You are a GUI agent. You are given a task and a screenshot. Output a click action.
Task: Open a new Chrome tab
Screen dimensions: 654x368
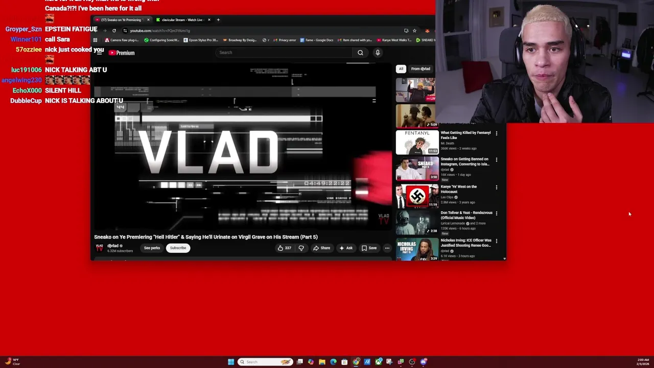click(x=218, y=20)
